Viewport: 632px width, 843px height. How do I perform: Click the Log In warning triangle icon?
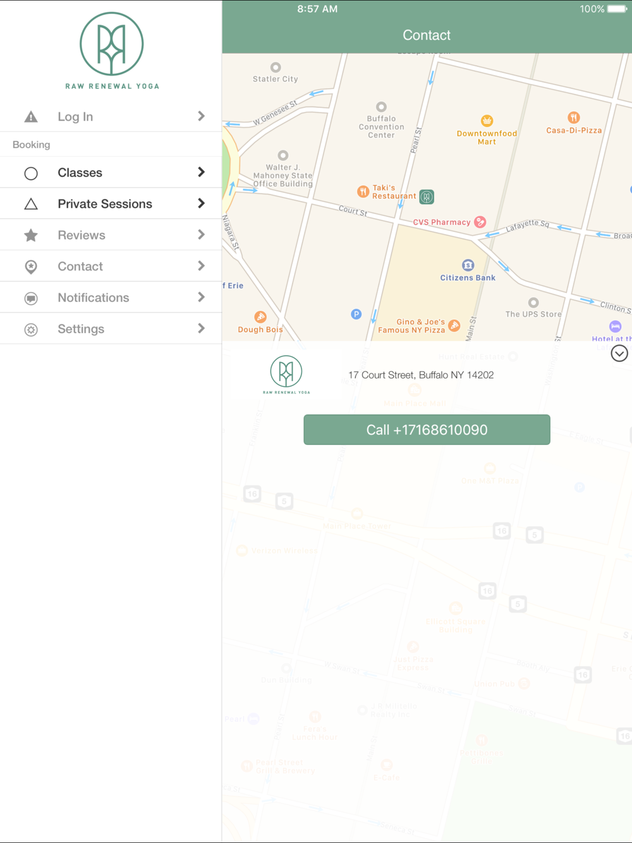click(31, 117)
